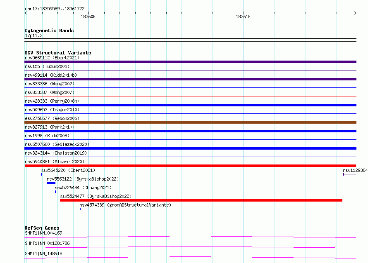Click the nsv833386 (Wong2007) label
This screenshot has height=263, width=368.
pos(50,84)
